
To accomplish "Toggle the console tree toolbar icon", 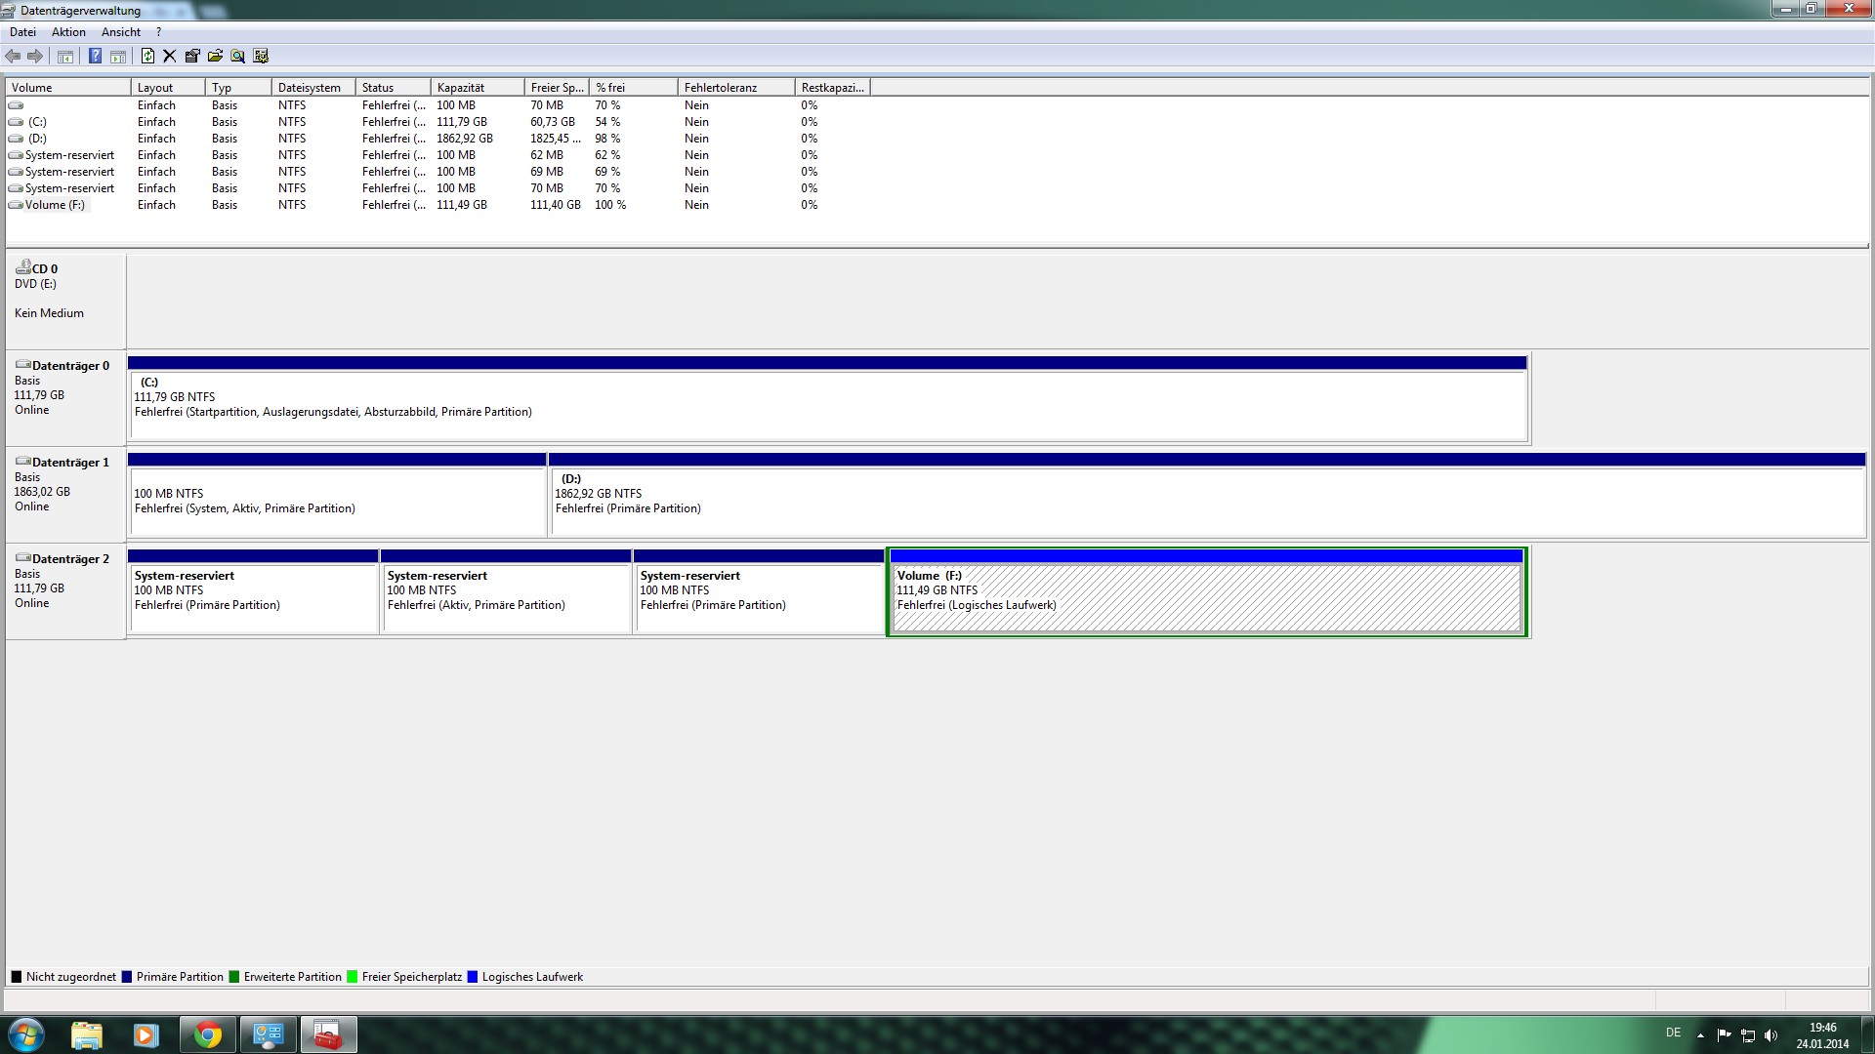I will click(x=65, y=56).
